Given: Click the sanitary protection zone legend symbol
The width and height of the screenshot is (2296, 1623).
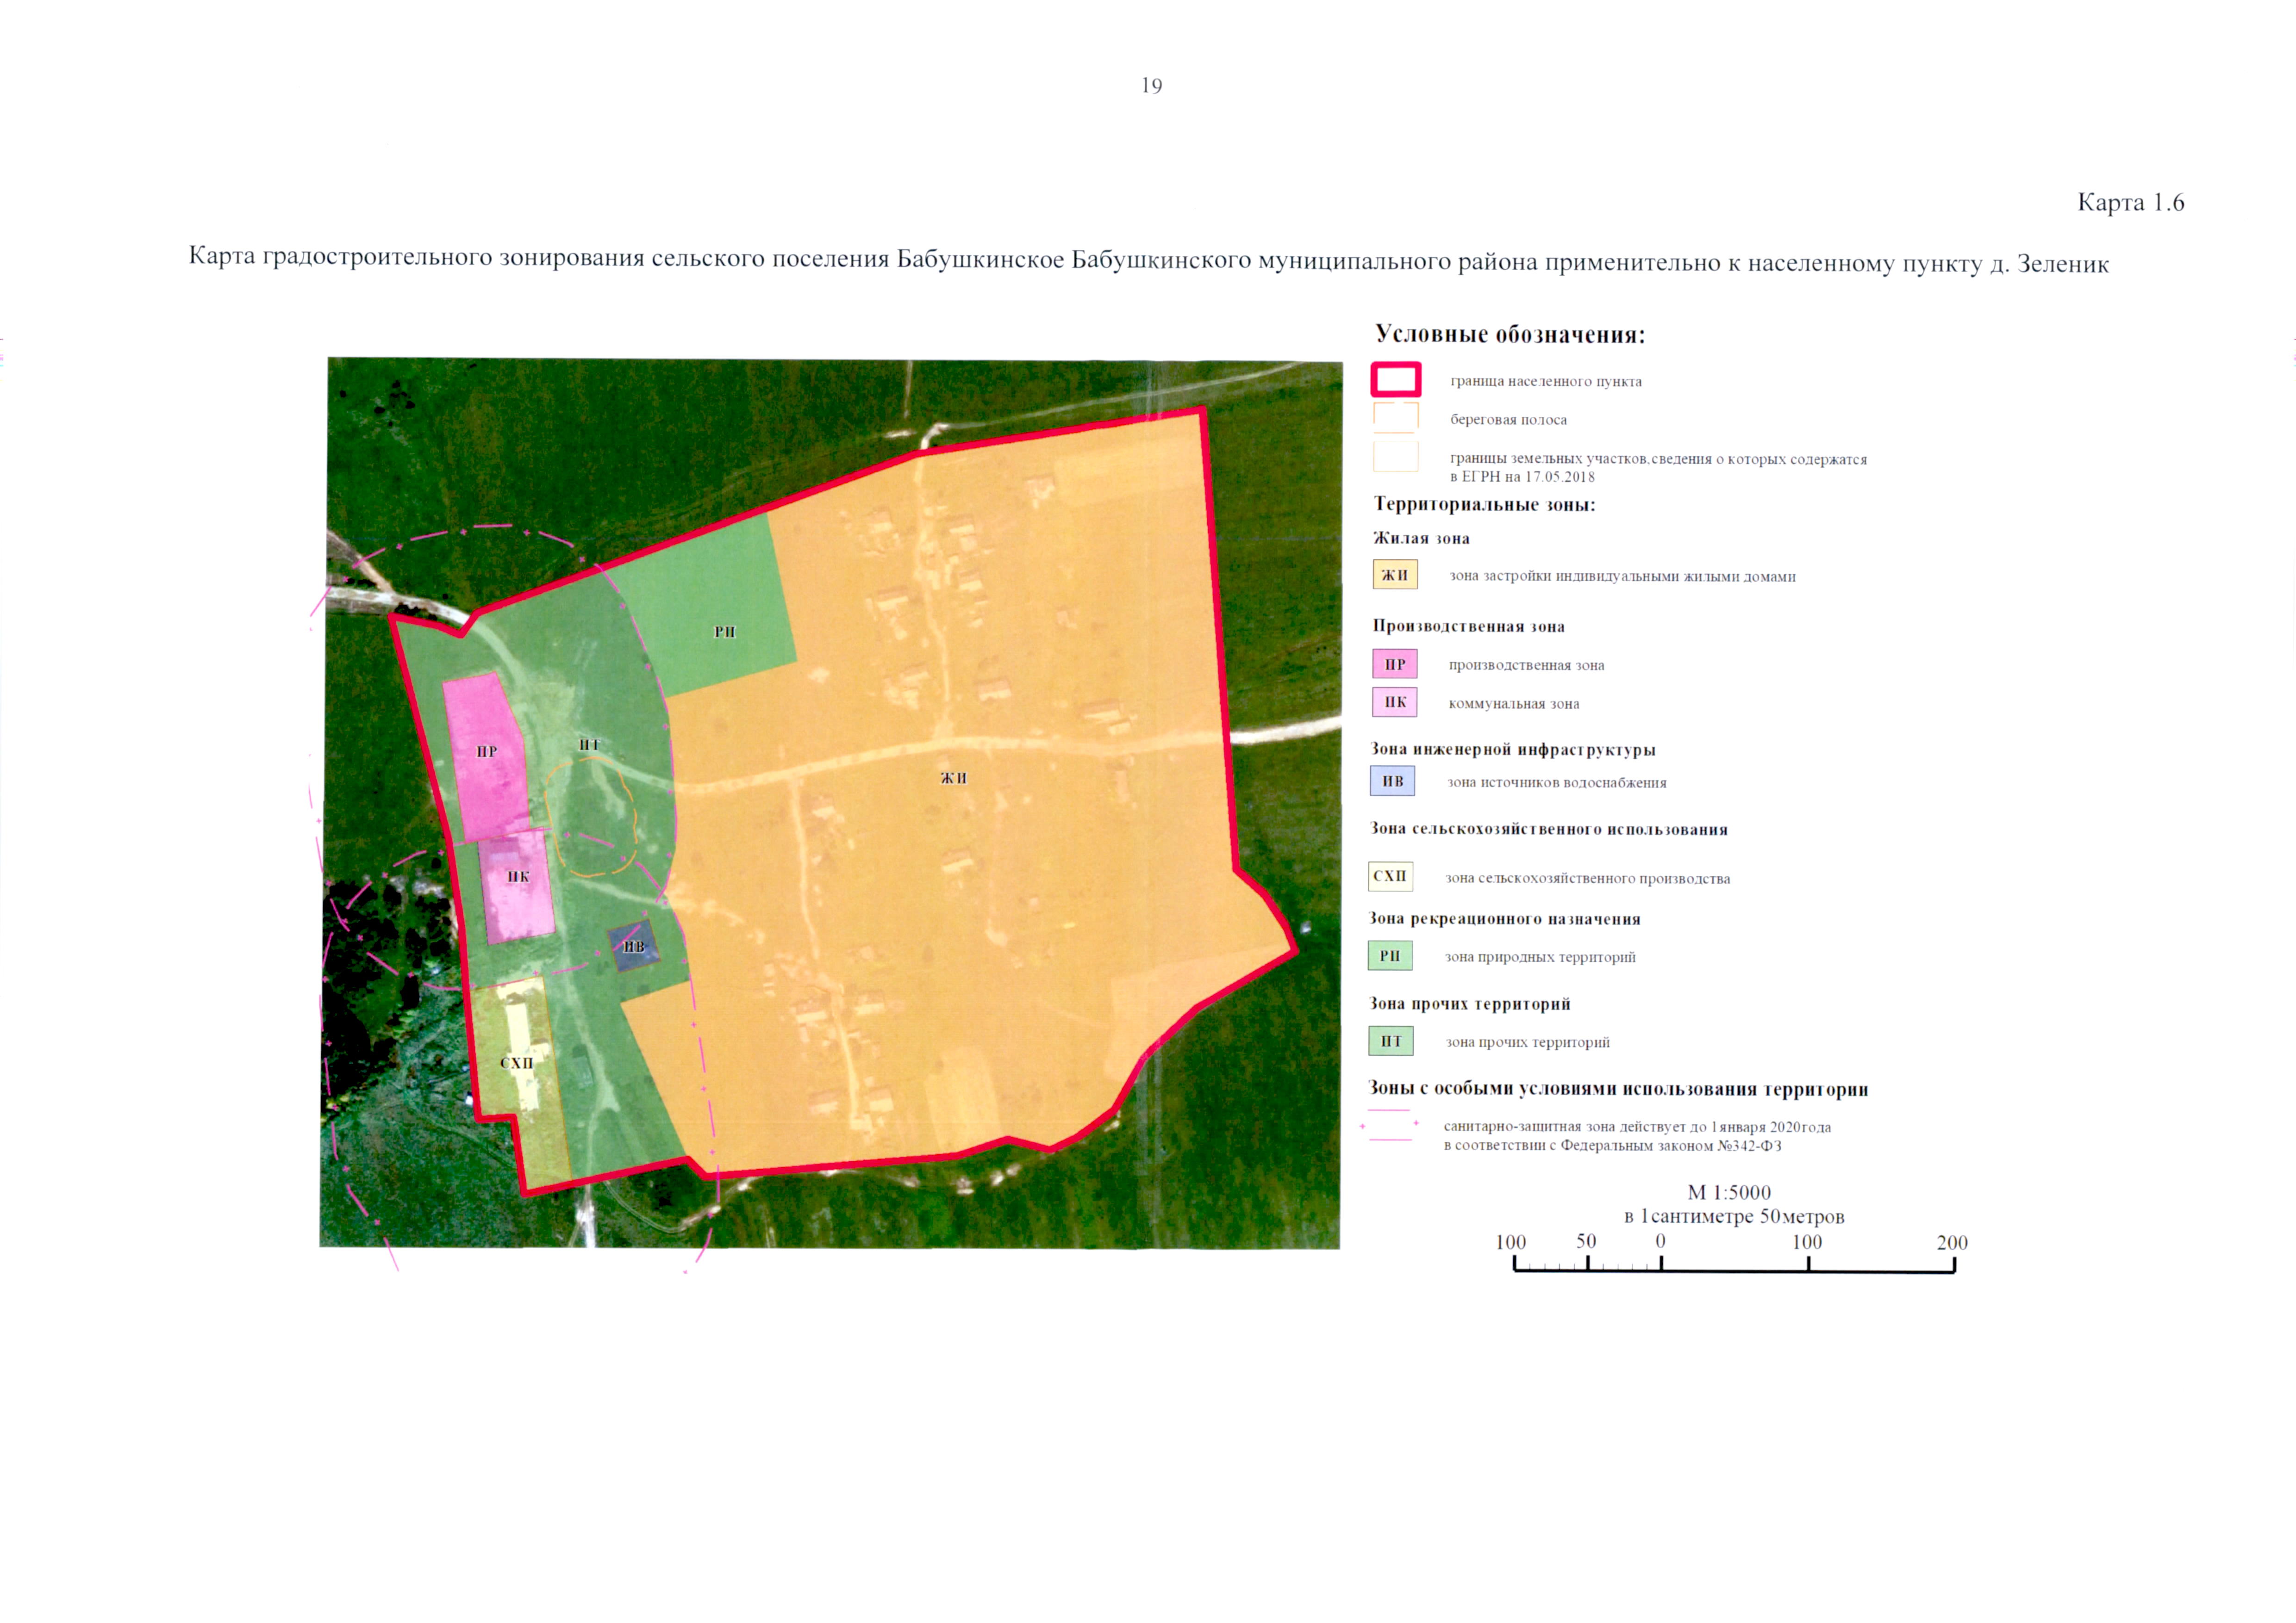Looking at the screenshot, I should click(x=1390, y=1125).
